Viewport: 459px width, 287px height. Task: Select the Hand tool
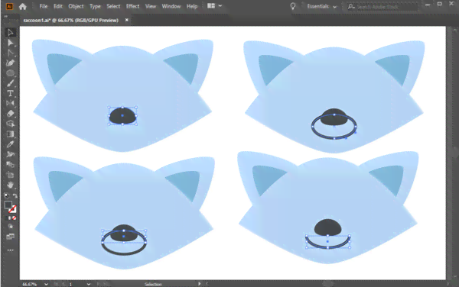(x=10, y=185)
